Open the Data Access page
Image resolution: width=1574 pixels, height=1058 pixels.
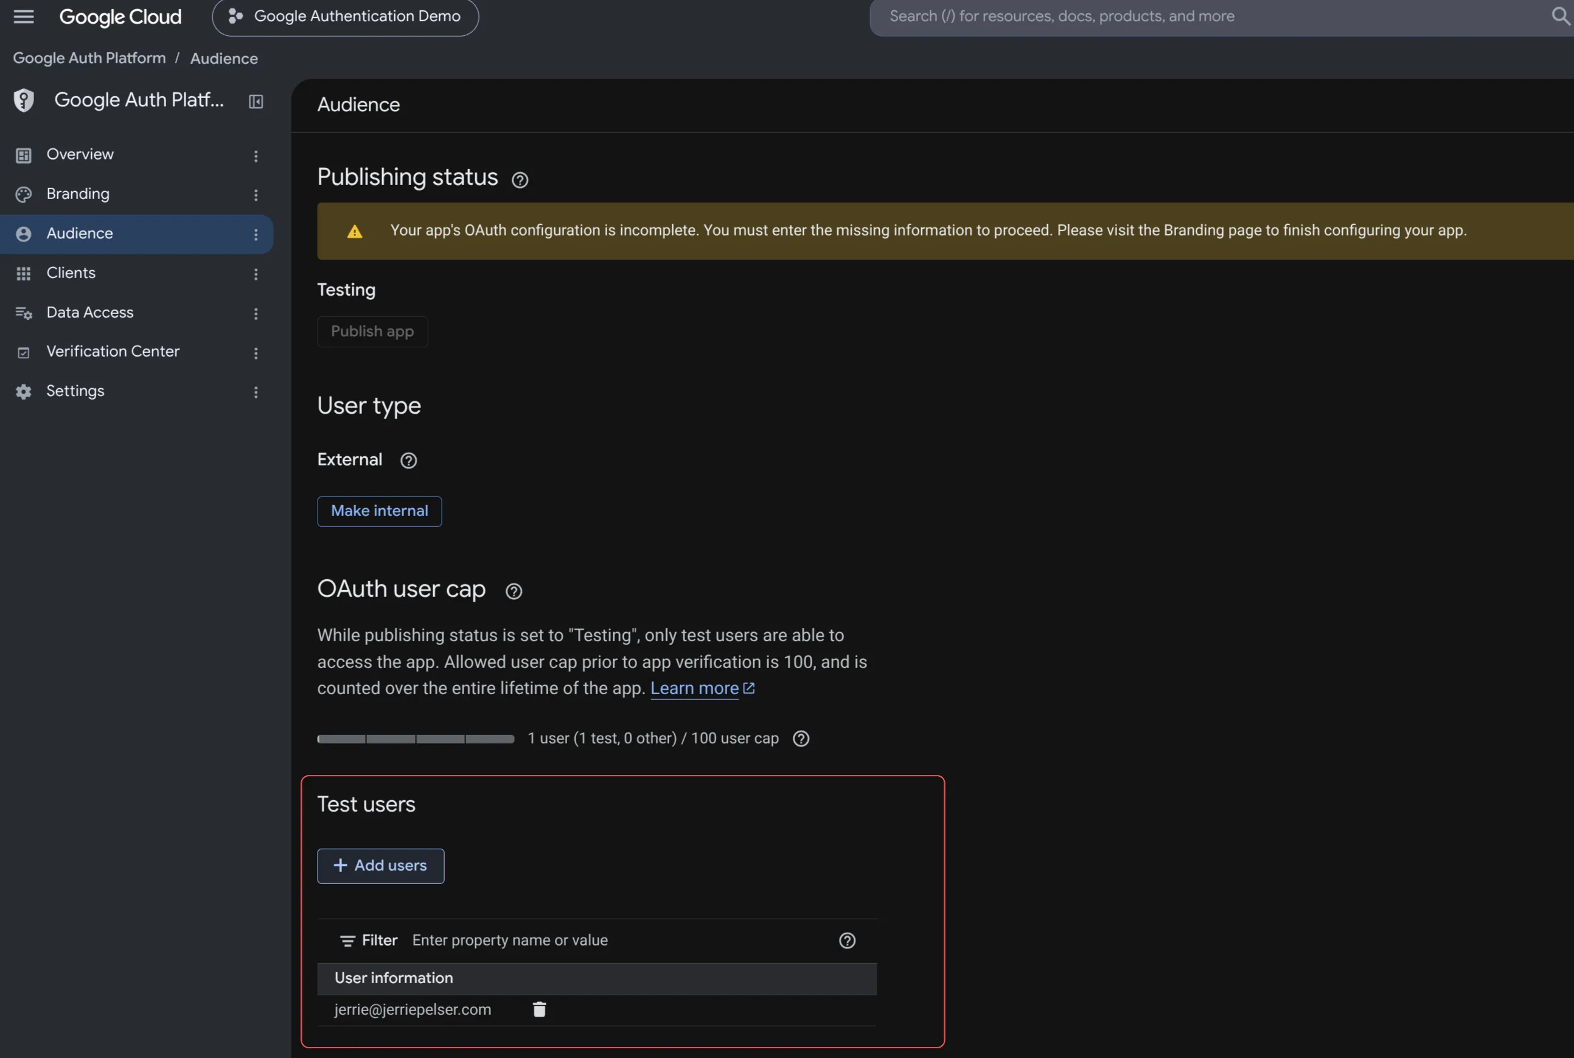tap(136, 313)
